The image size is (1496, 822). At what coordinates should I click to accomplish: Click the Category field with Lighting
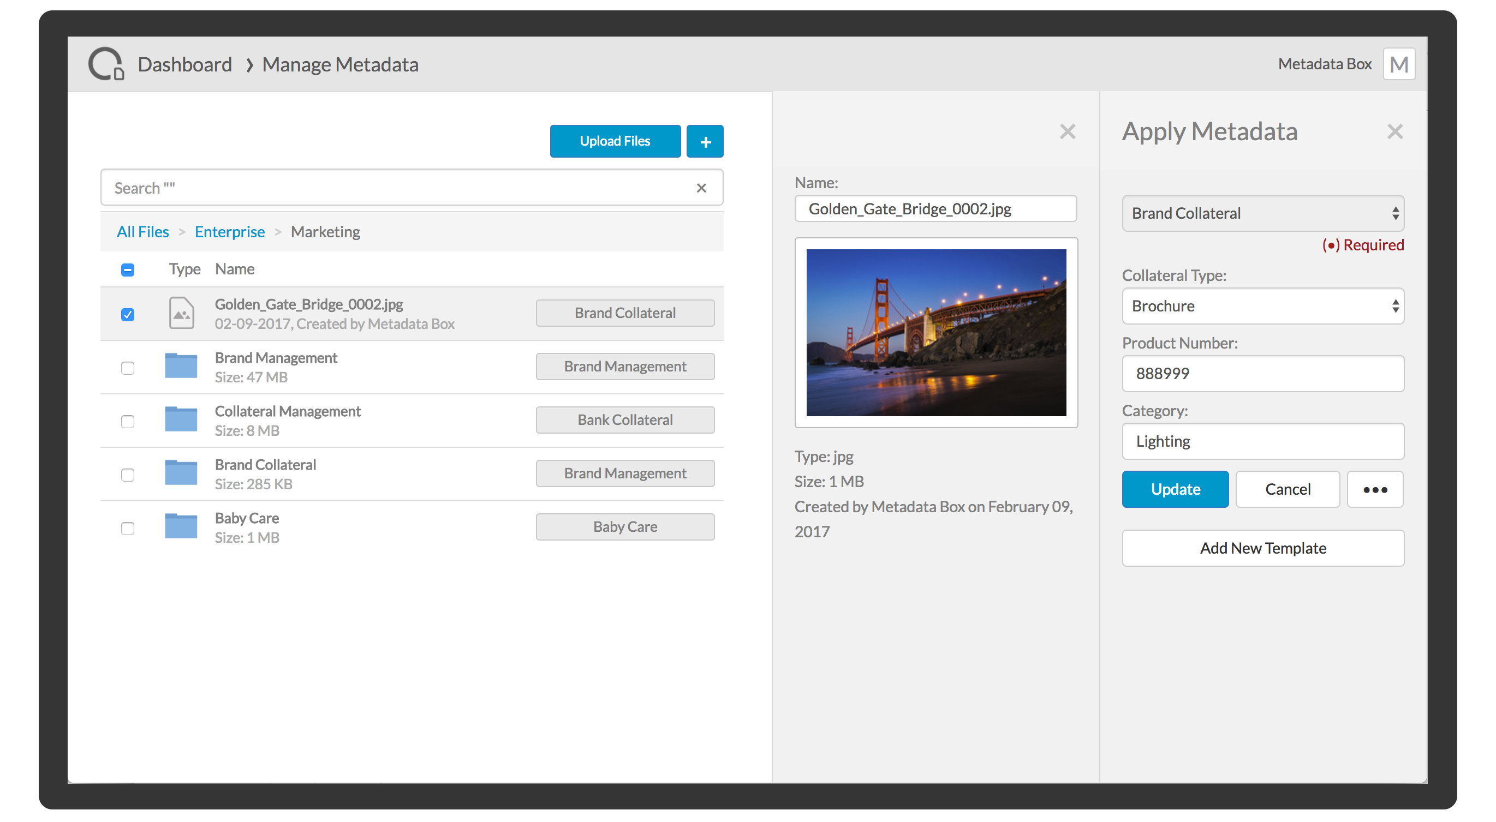(1262, 441)
